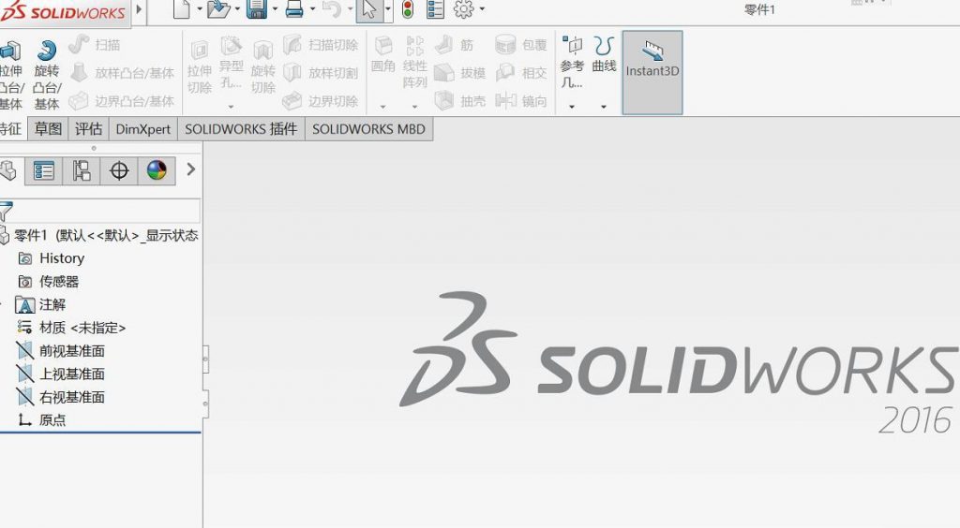Show more manager tabs with chevron
The width and height of the screenshot is (960, 528).
(190, 169)
